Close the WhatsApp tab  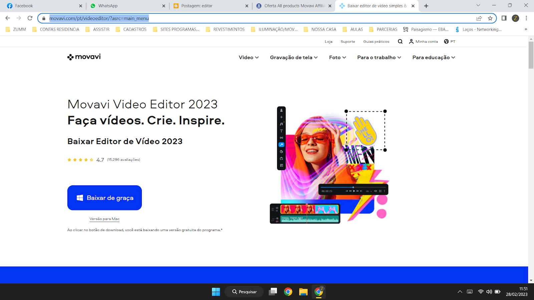click(x=164, y=6)
